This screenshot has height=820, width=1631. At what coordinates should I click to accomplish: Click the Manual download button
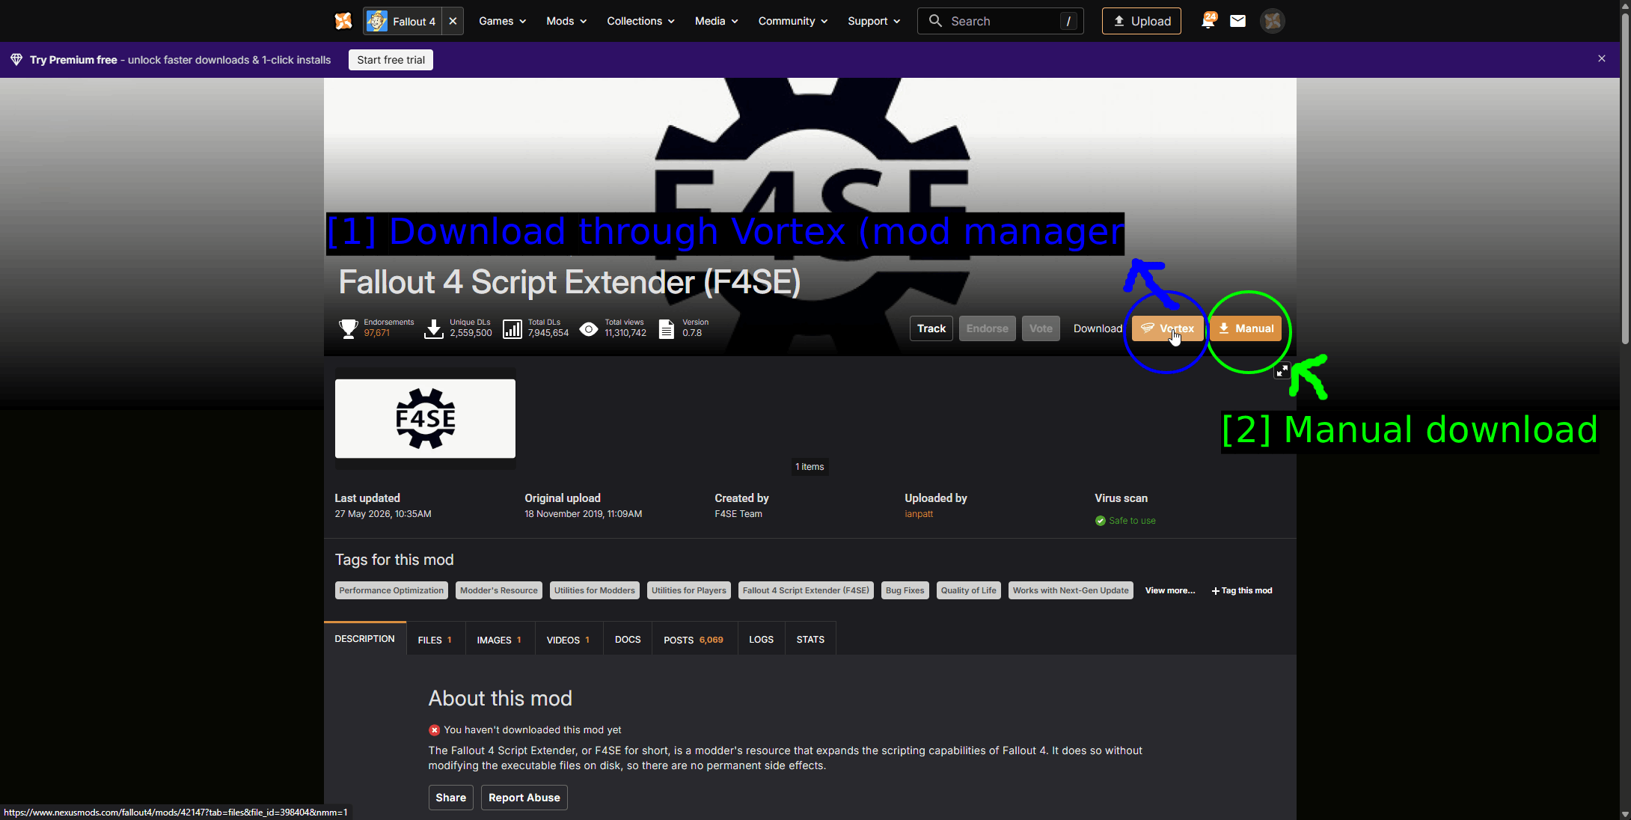(x=1246, y=328)
